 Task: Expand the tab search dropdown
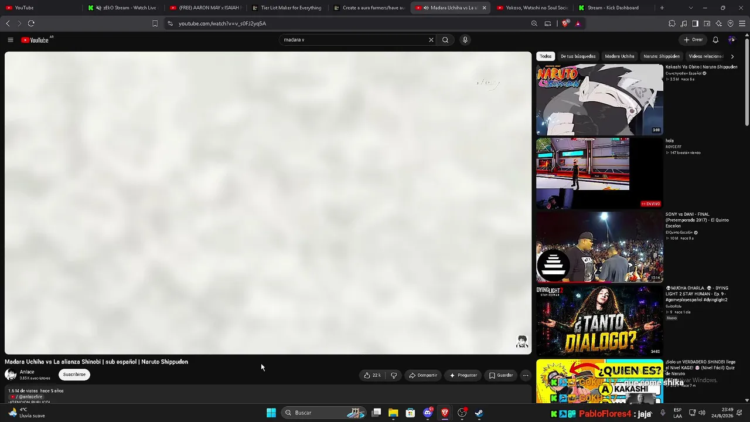coord(691,8)
